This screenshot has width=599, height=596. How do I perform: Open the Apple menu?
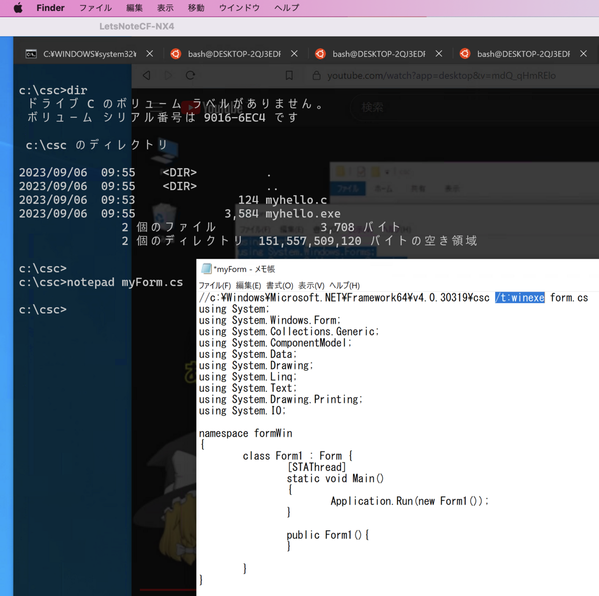point(18,7)
